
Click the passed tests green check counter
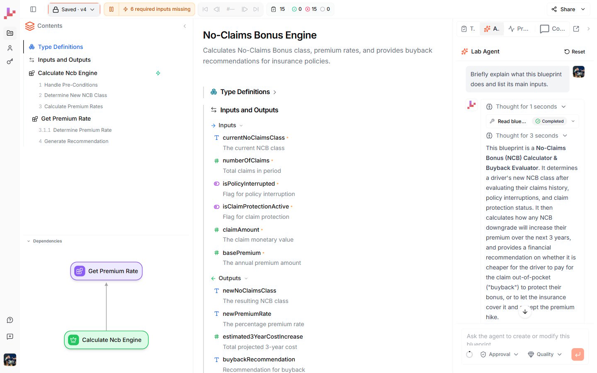pos(297,9)
